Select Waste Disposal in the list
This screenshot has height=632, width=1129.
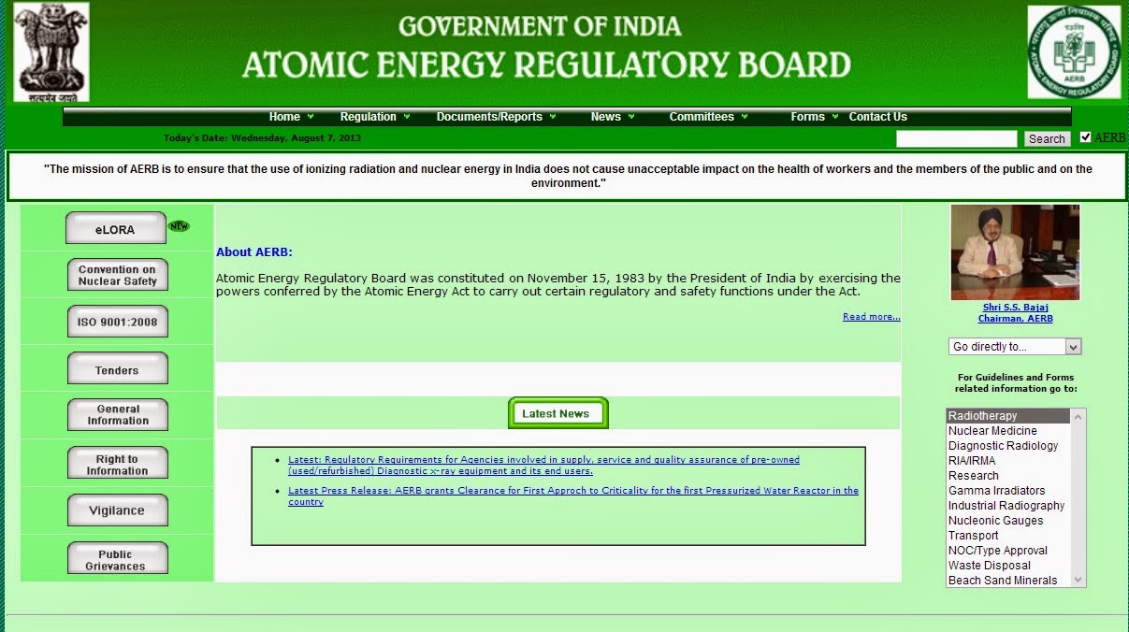pyautogui.click(x=1008, y=566)
